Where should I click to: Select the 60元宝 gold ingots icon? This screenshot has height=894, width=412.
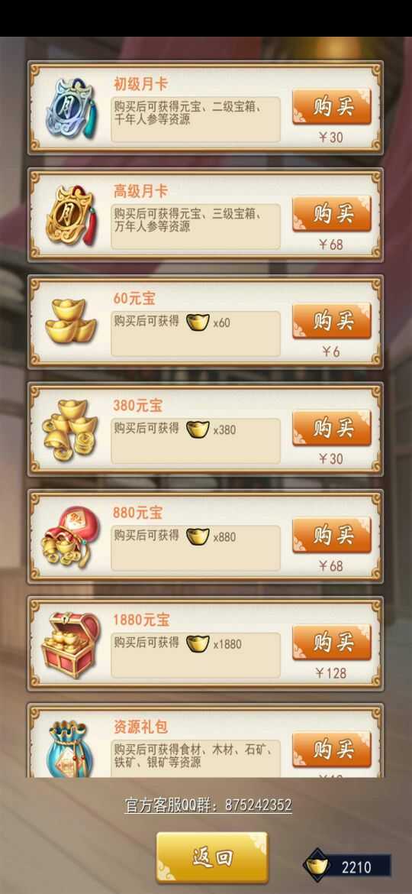[x=71, y=322]
